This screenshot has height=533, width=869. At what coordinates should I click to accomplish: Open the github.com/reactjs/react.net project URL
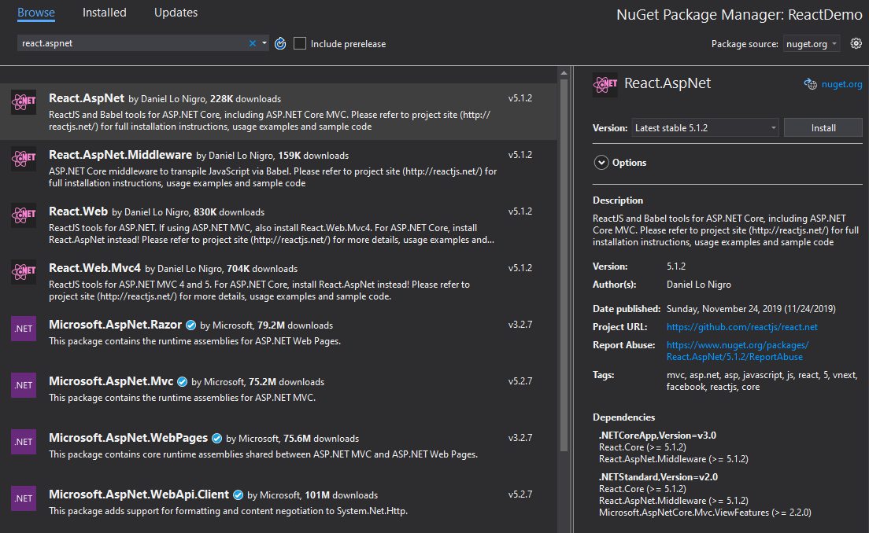(742, 327)
